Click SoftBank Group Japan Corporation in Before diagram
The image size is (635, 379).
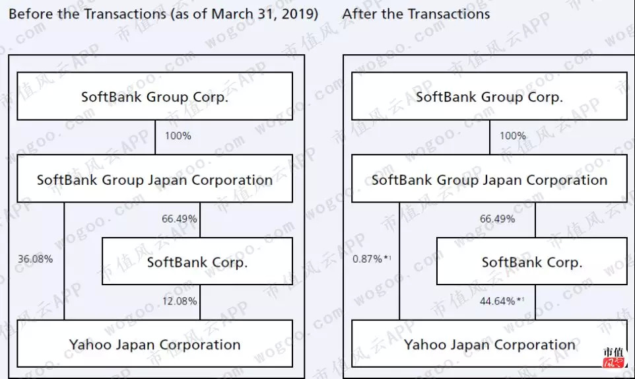(x=154, y=180)
